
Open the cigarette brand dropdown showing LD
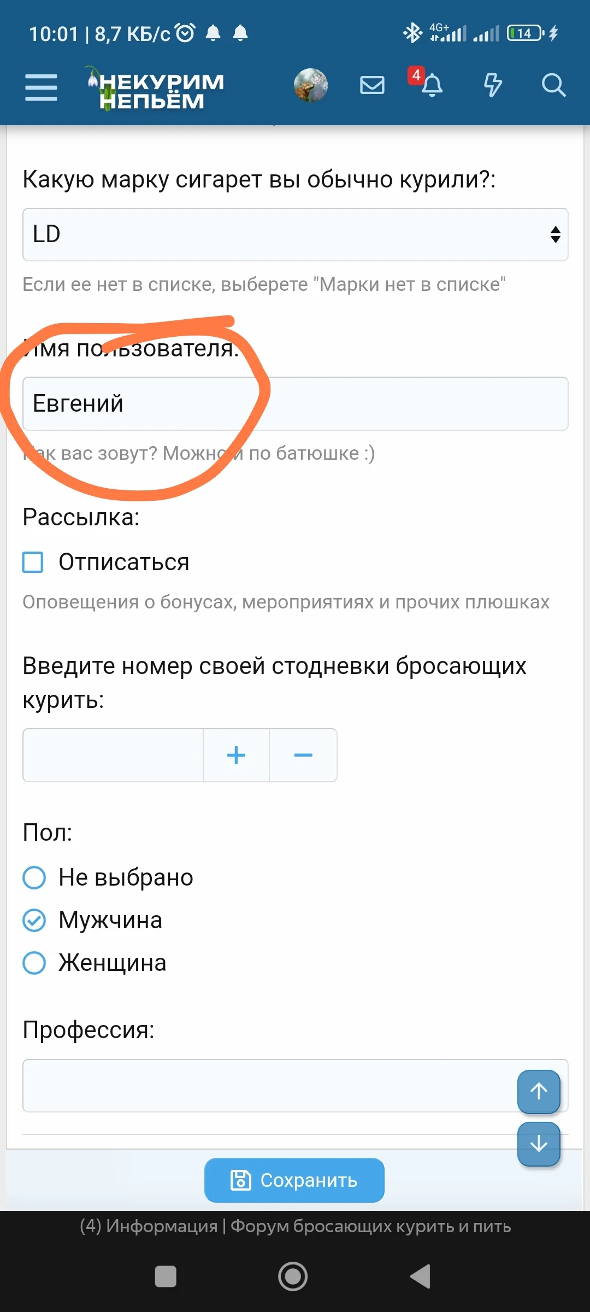(x=295, y=235)
